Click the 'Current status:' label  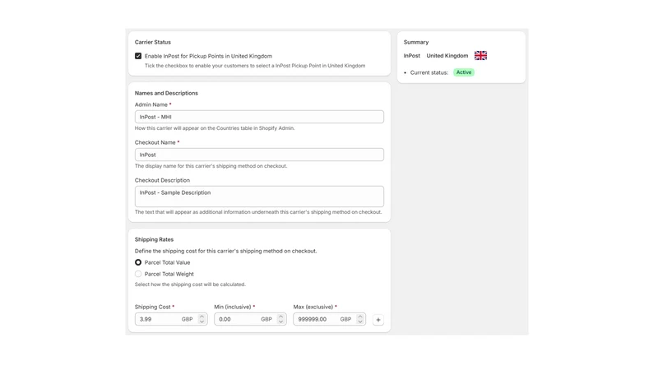429,72
